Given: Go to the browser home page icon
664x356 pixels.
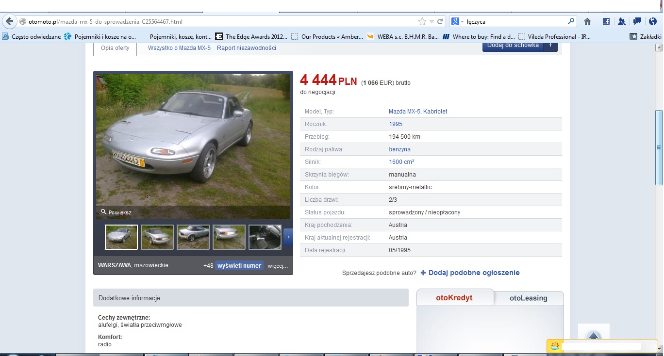Looking at the screenshot, I should tap(587, 21).
